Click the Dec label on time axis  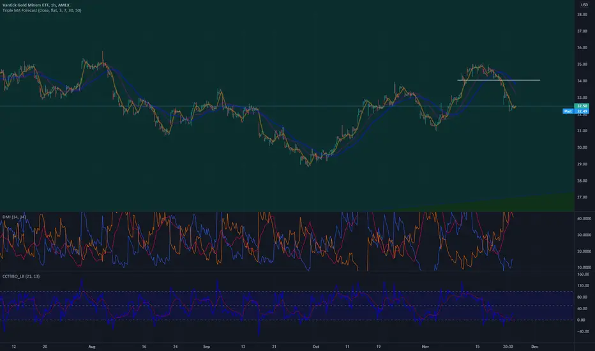[x=534, y=347]
